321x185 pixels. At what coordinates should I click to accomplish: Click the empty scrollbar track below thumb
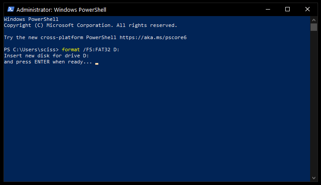(x=314, y=102)
